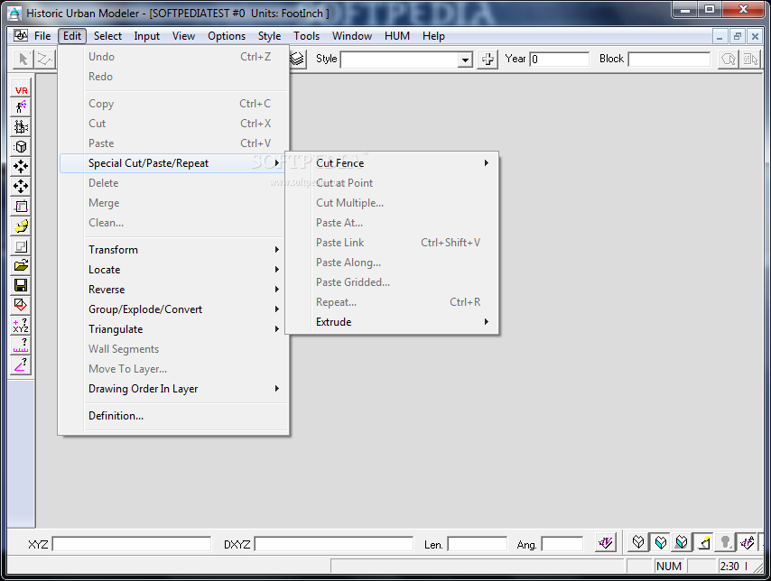Toggle the yellow light source icon
Screen dimensions: 771x581
[x=703, y=542]
